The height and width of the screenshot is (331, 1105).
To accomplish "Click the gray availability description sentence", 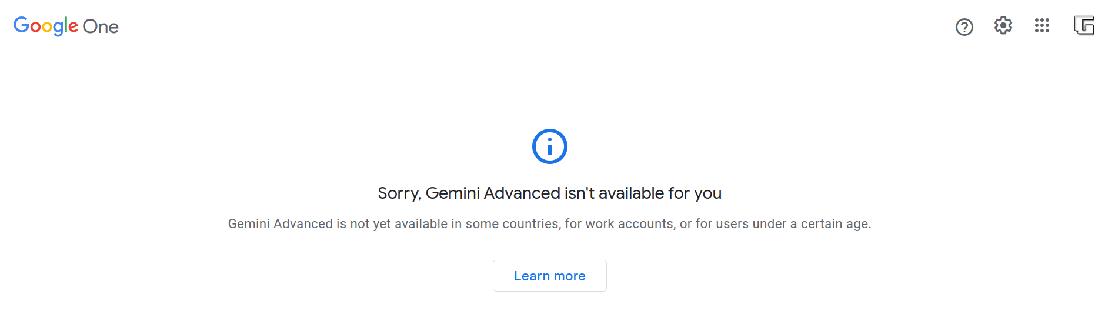I will [x=549, y=224].
